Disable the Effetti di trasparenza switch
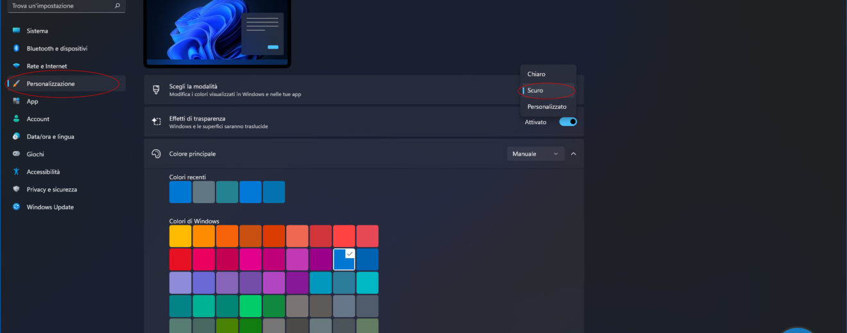 tap(569, 122)
